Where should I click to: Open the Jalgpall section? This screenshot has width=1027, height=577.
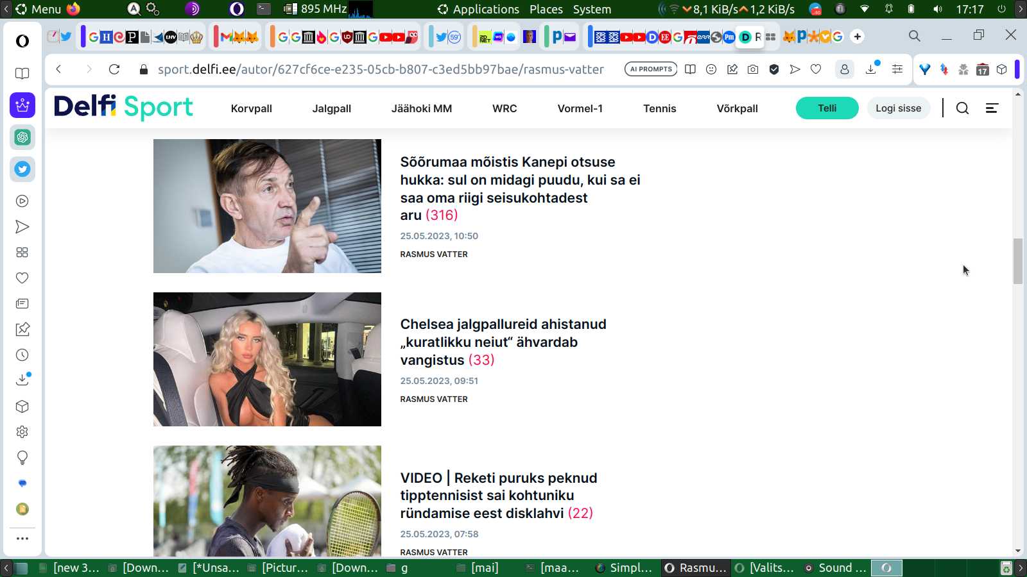332,108
